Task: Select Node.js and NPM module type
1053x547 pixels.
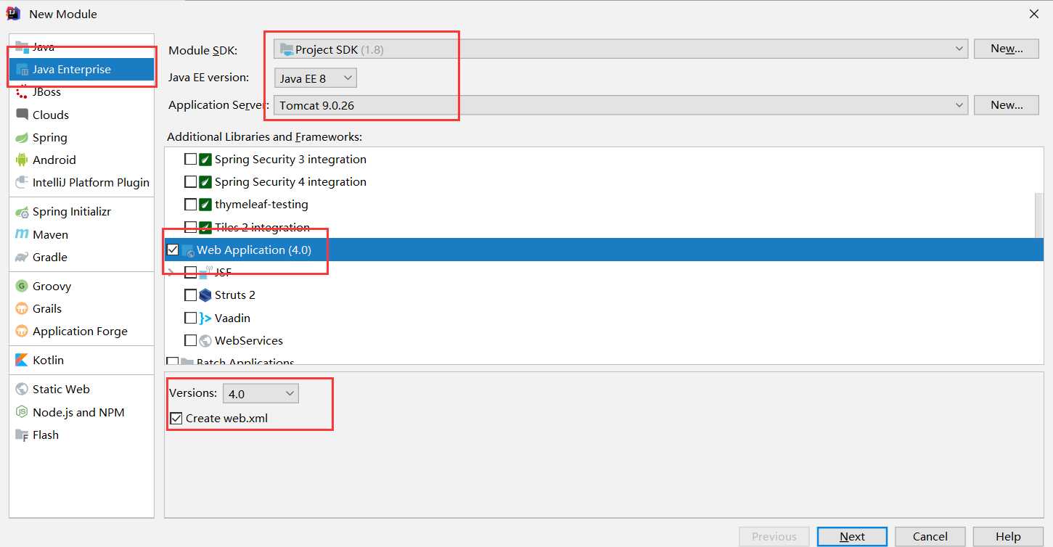Action: click(x=81, y=413)
